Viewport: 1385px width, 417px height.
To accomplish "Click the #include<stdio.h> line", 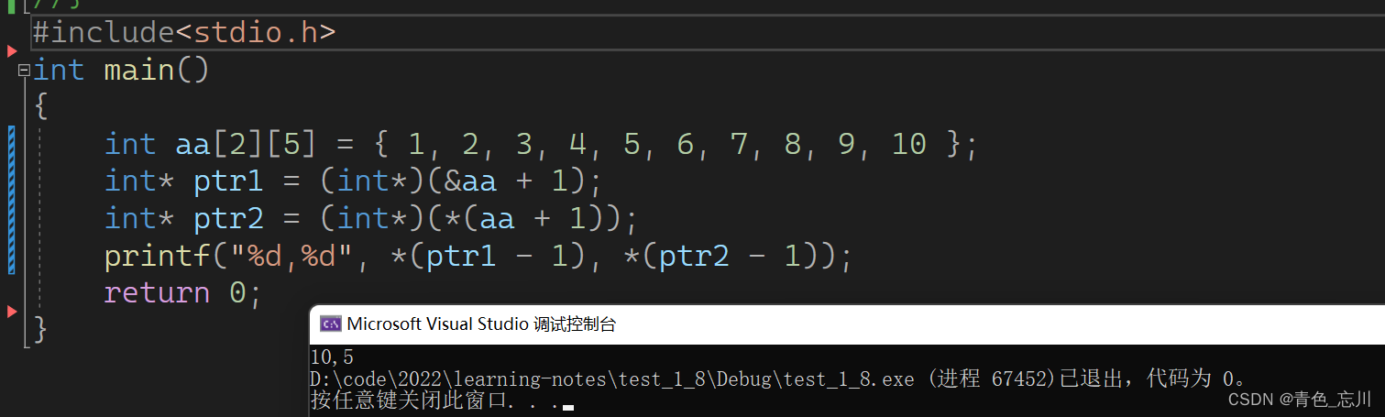I will click(x=183, y=33).
